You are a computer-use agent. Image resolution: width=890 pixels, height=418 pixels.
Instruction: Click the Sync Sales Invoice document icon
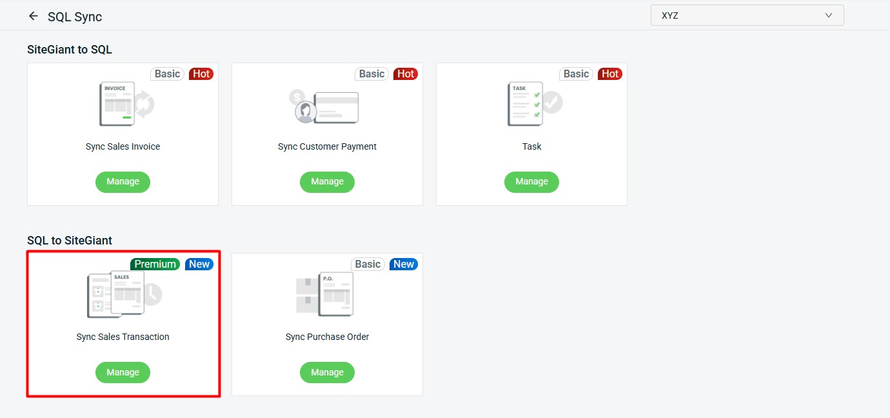pyautogui.click(x=118, y=103)
